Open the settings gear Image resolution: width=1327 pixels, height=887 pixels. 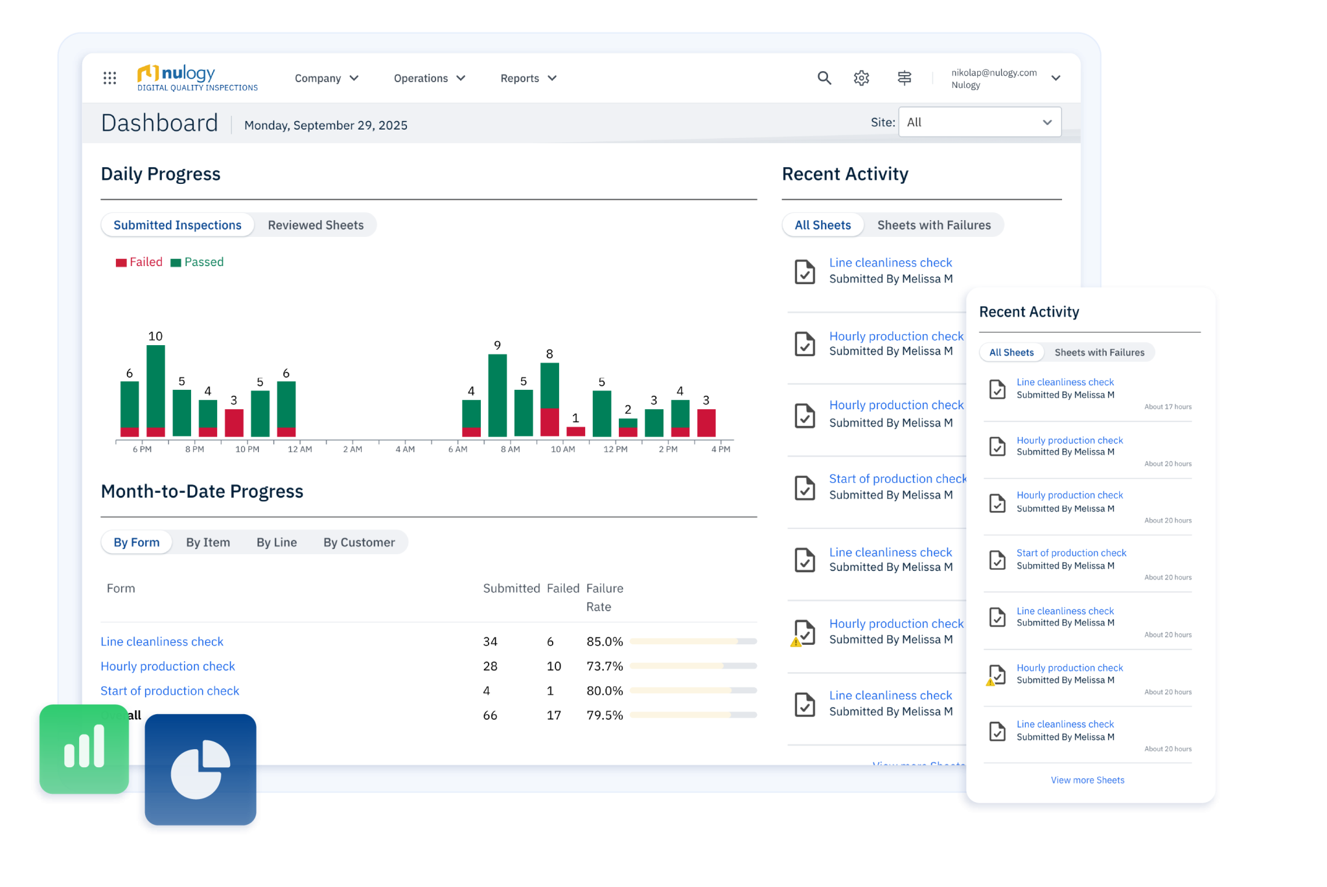point(861,78)
